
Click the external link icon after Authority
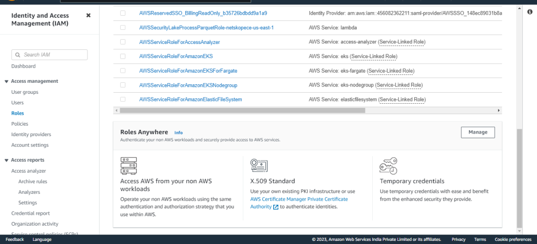pos(276,207)
